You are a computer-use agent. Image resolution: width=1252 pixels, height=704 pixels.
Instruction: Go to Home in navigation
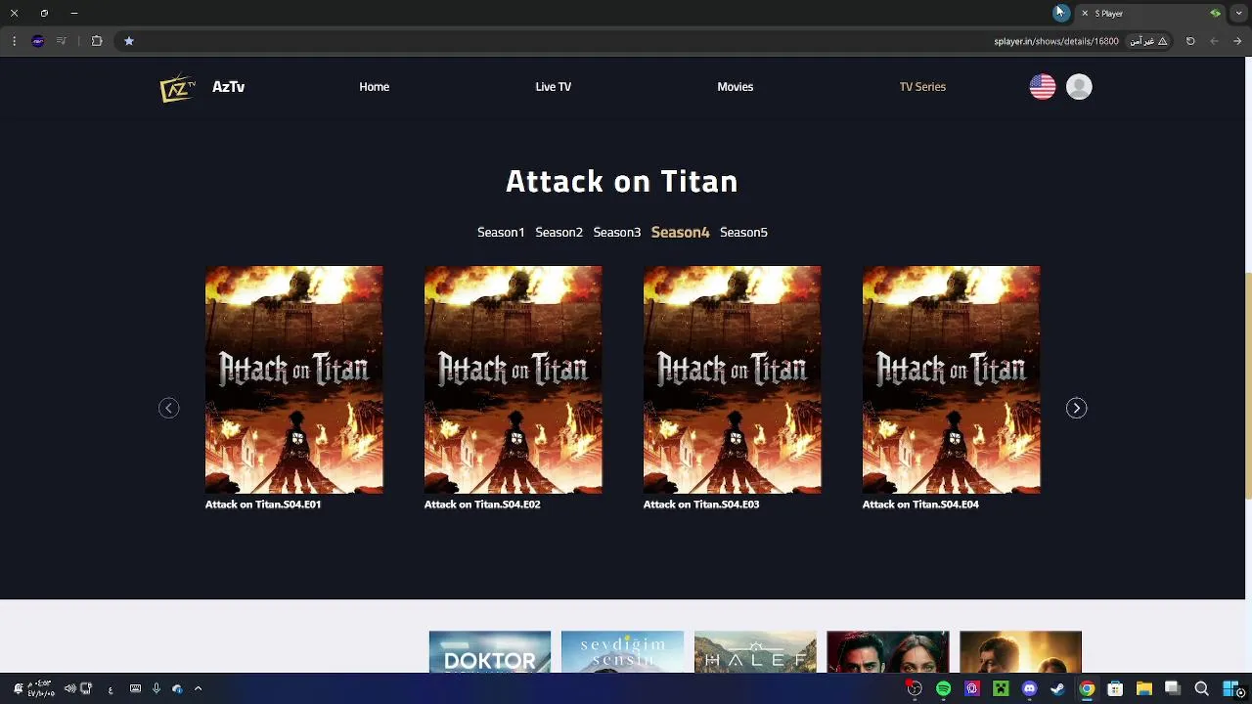pos(375,87)
